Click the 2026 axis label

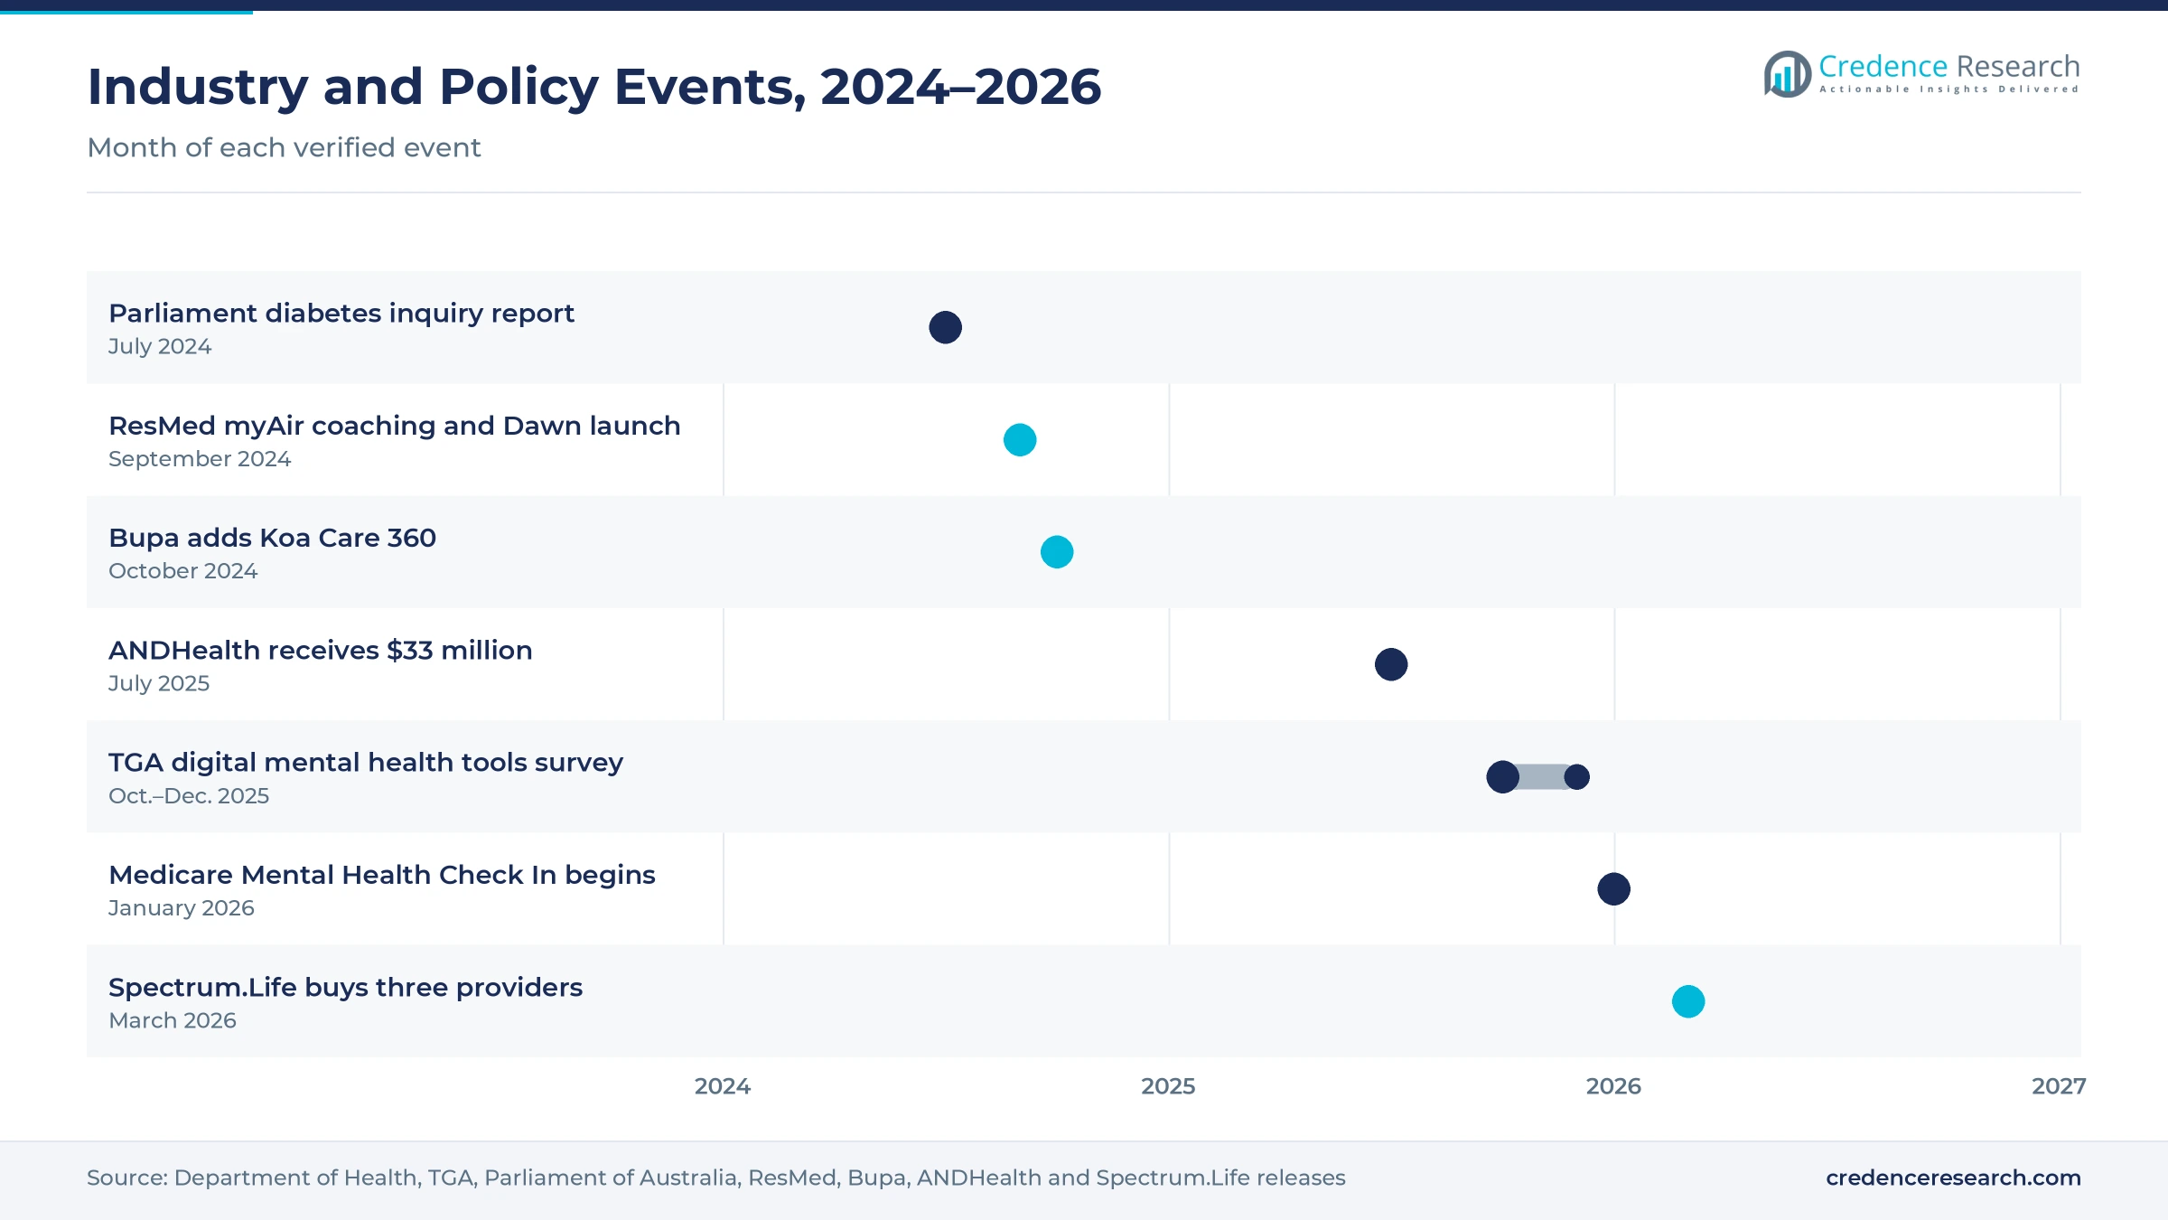coord(1613,1086)
